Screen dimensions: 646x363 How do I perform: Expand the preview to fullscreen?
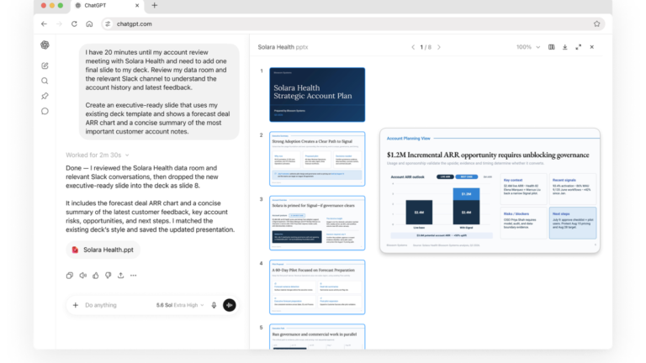[579, 47]
